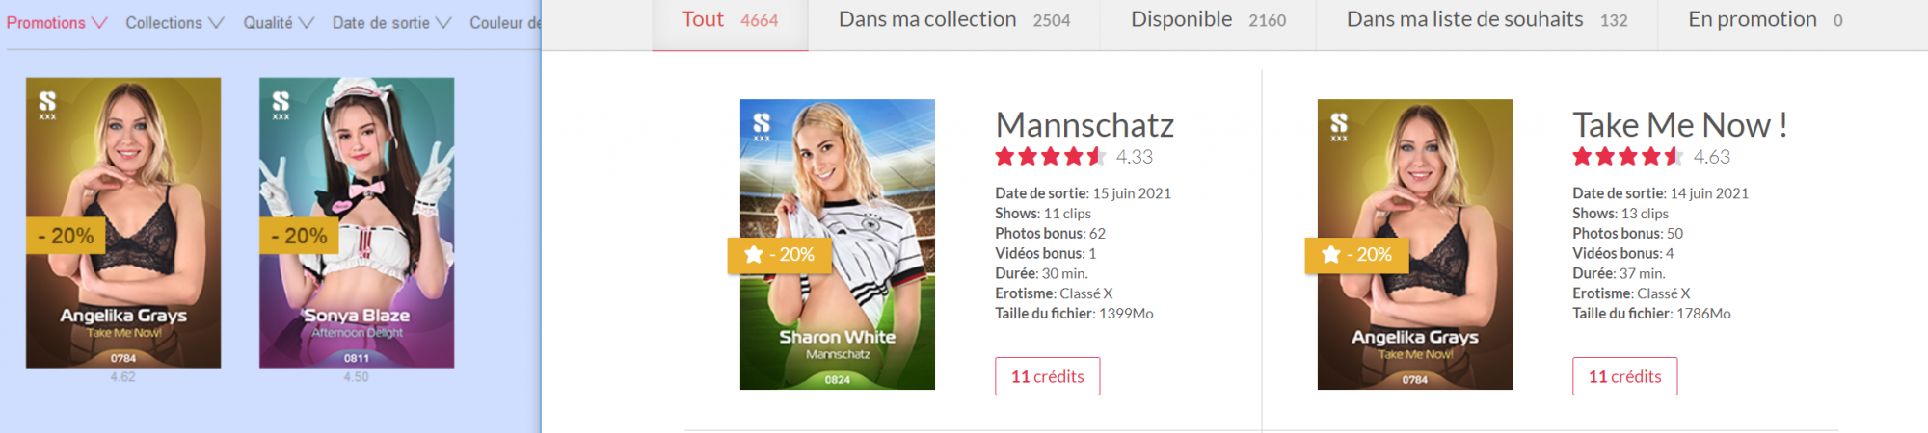Viewport: 1928px width, 433px height.
Task: Select the Dans ma collection tab
Action: [x=954, y=20]
